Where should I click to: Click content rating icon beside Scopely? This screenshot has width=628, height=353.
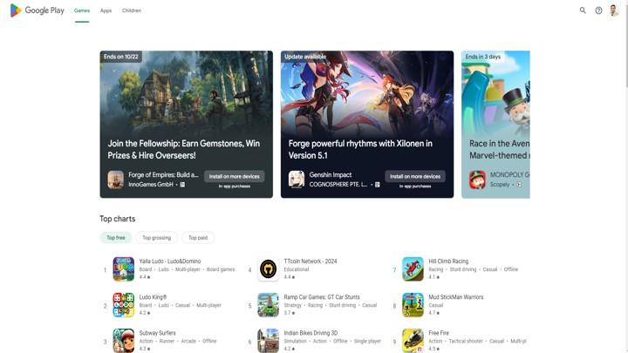tap(519, 185)
